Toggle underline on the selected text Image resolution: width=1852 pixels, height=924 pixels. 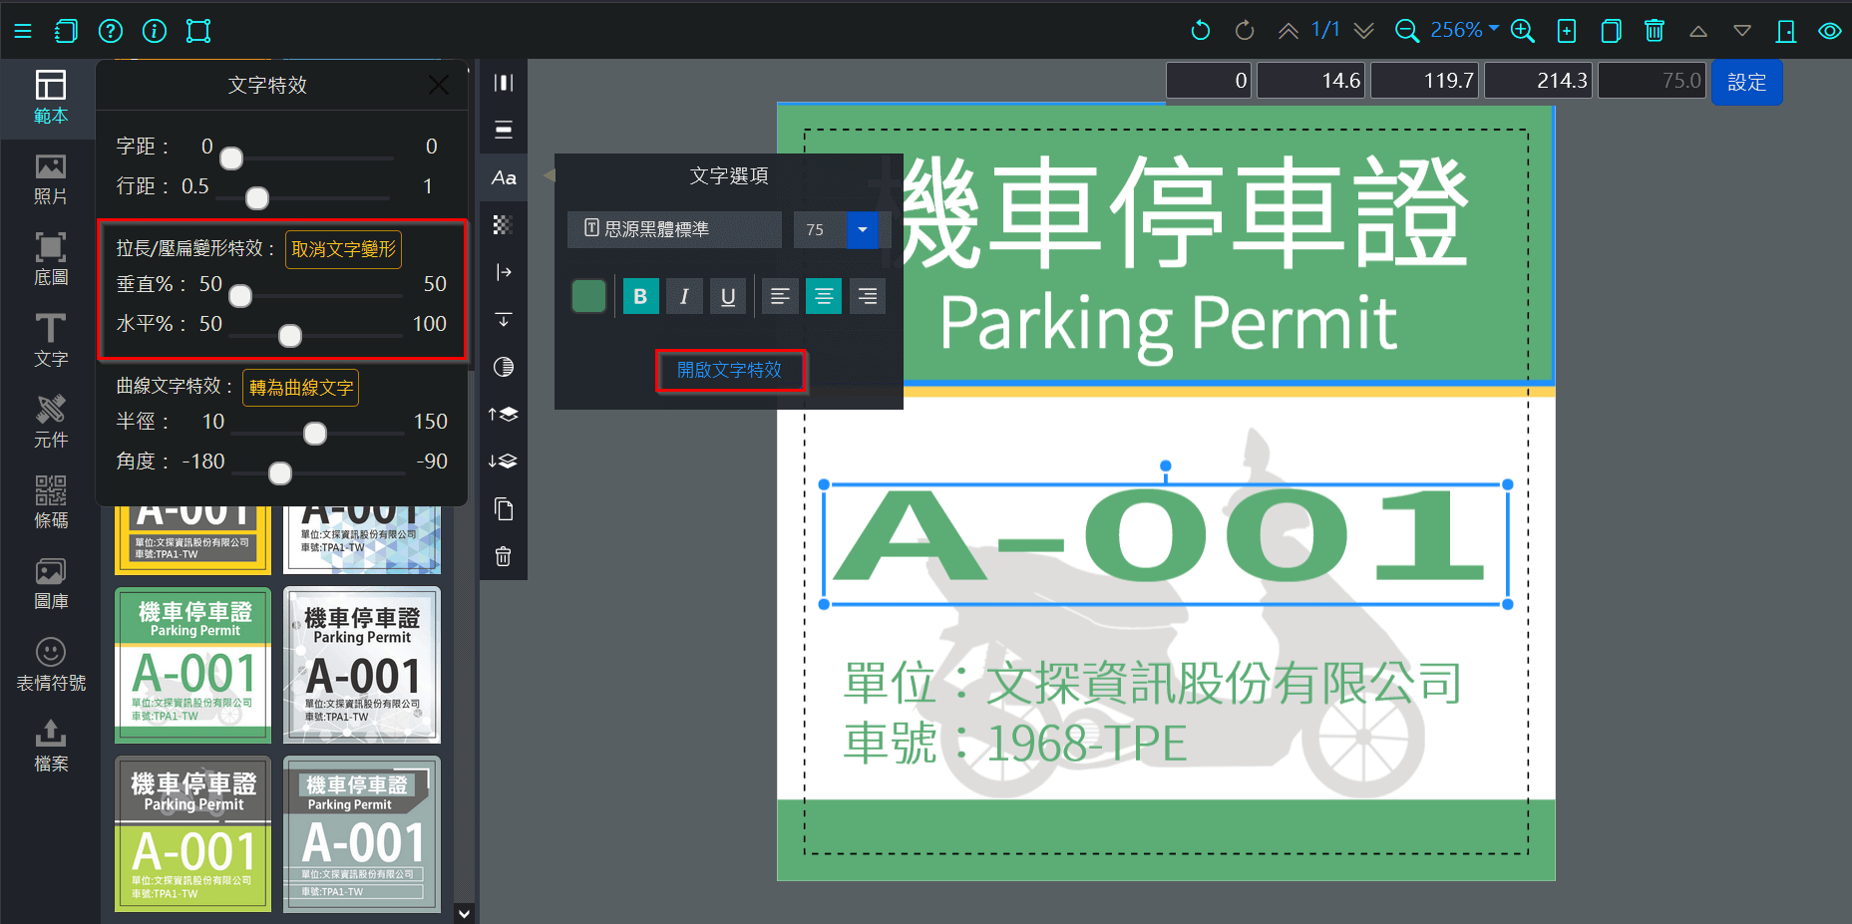[727, 295]
